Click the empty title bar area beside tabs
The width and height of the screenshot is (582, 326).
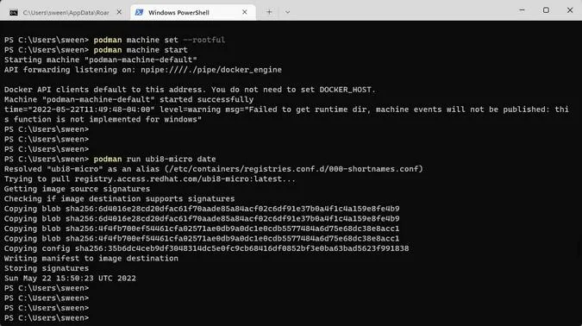coord(401,10)
